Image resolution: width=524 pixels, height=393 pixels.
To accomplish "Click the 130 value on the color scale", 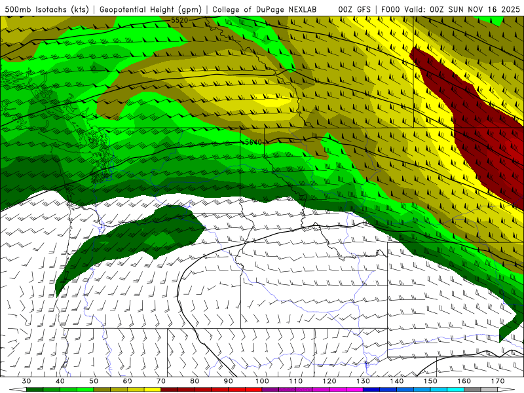I will [364, 381].
